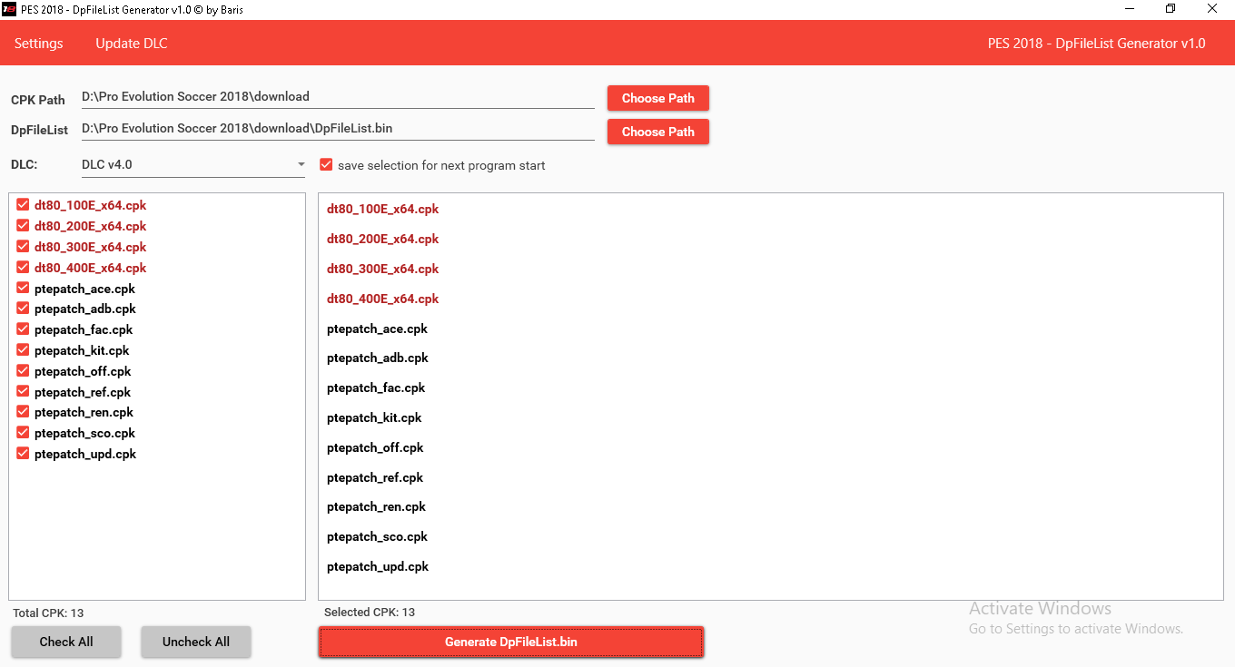The height and width of the screenshot is (667, 1235).
Task: Minimize the DpFileList Generator window
Action: point(1129,9)
